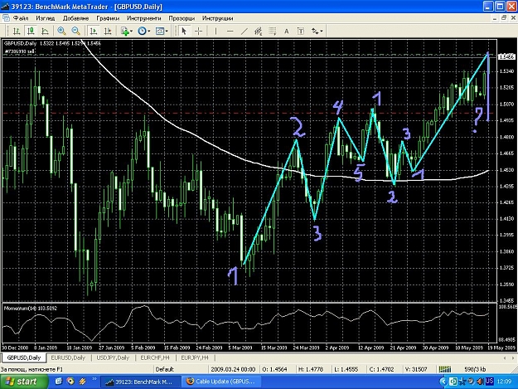Open the Инструменти menu

pos(143,18)
